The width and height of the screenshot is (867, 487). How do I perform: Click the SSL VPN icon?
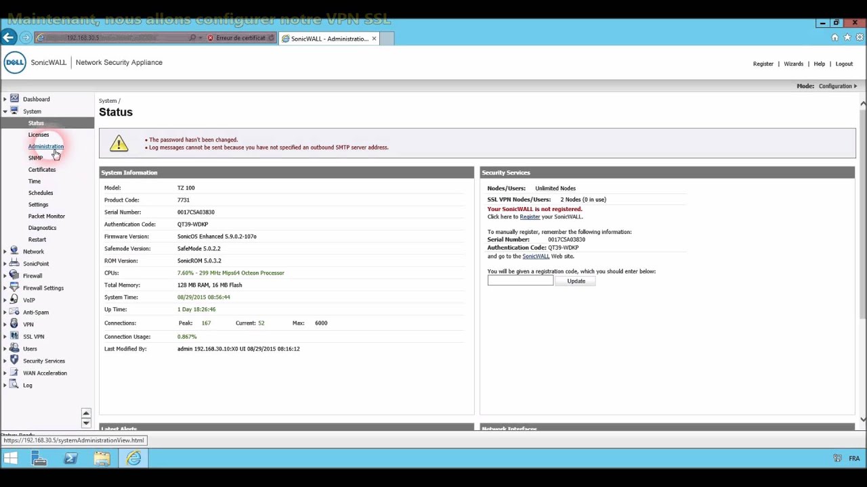click(14, 336)
